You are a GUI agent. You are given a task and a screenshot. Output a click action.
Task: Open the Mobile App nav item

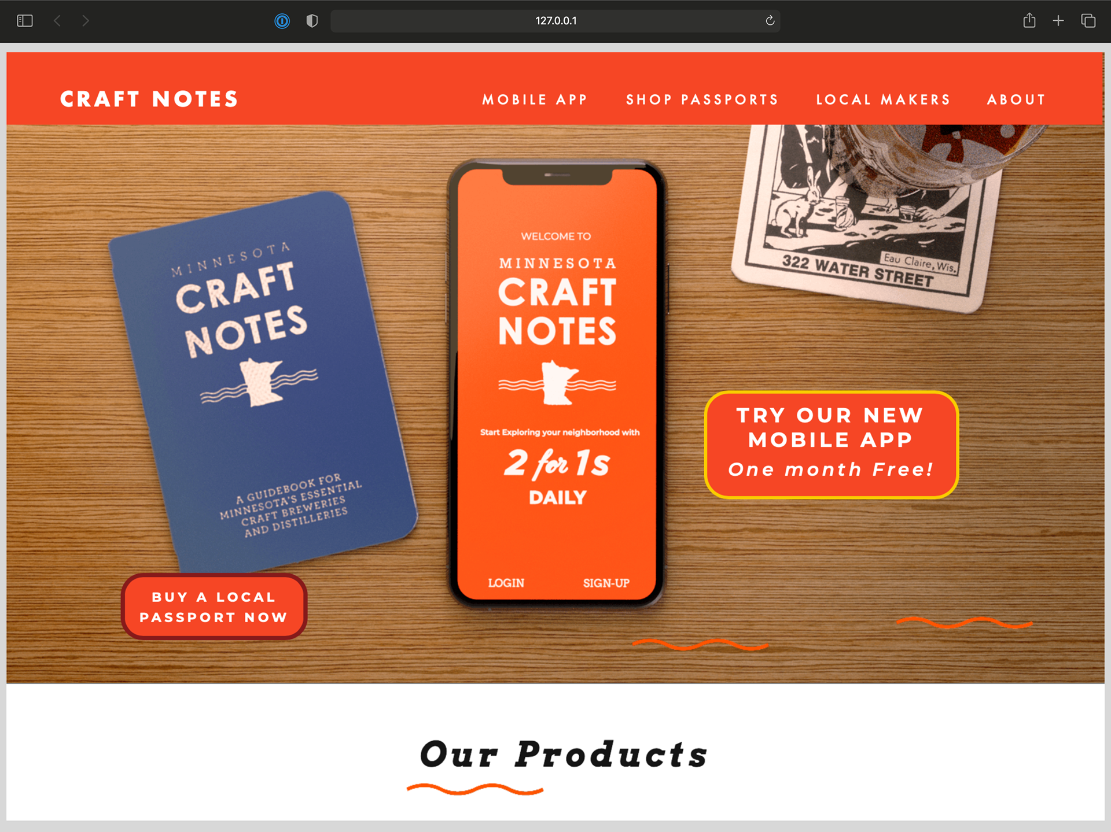pyautogui.click(x=535, y=99)
